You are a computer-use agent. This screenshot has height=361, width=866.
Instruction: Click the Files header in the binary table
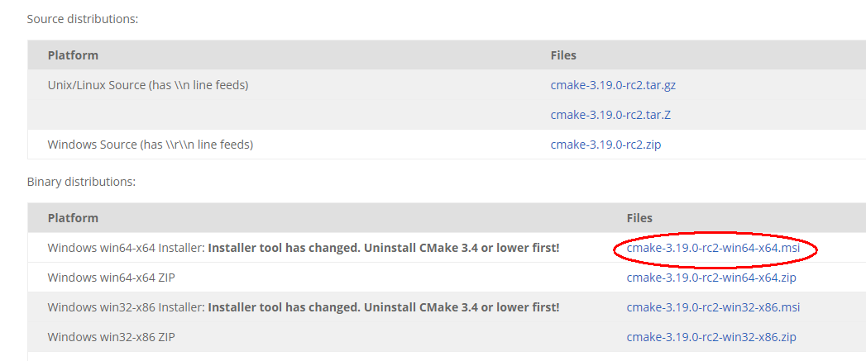click(x=639, y=218)
